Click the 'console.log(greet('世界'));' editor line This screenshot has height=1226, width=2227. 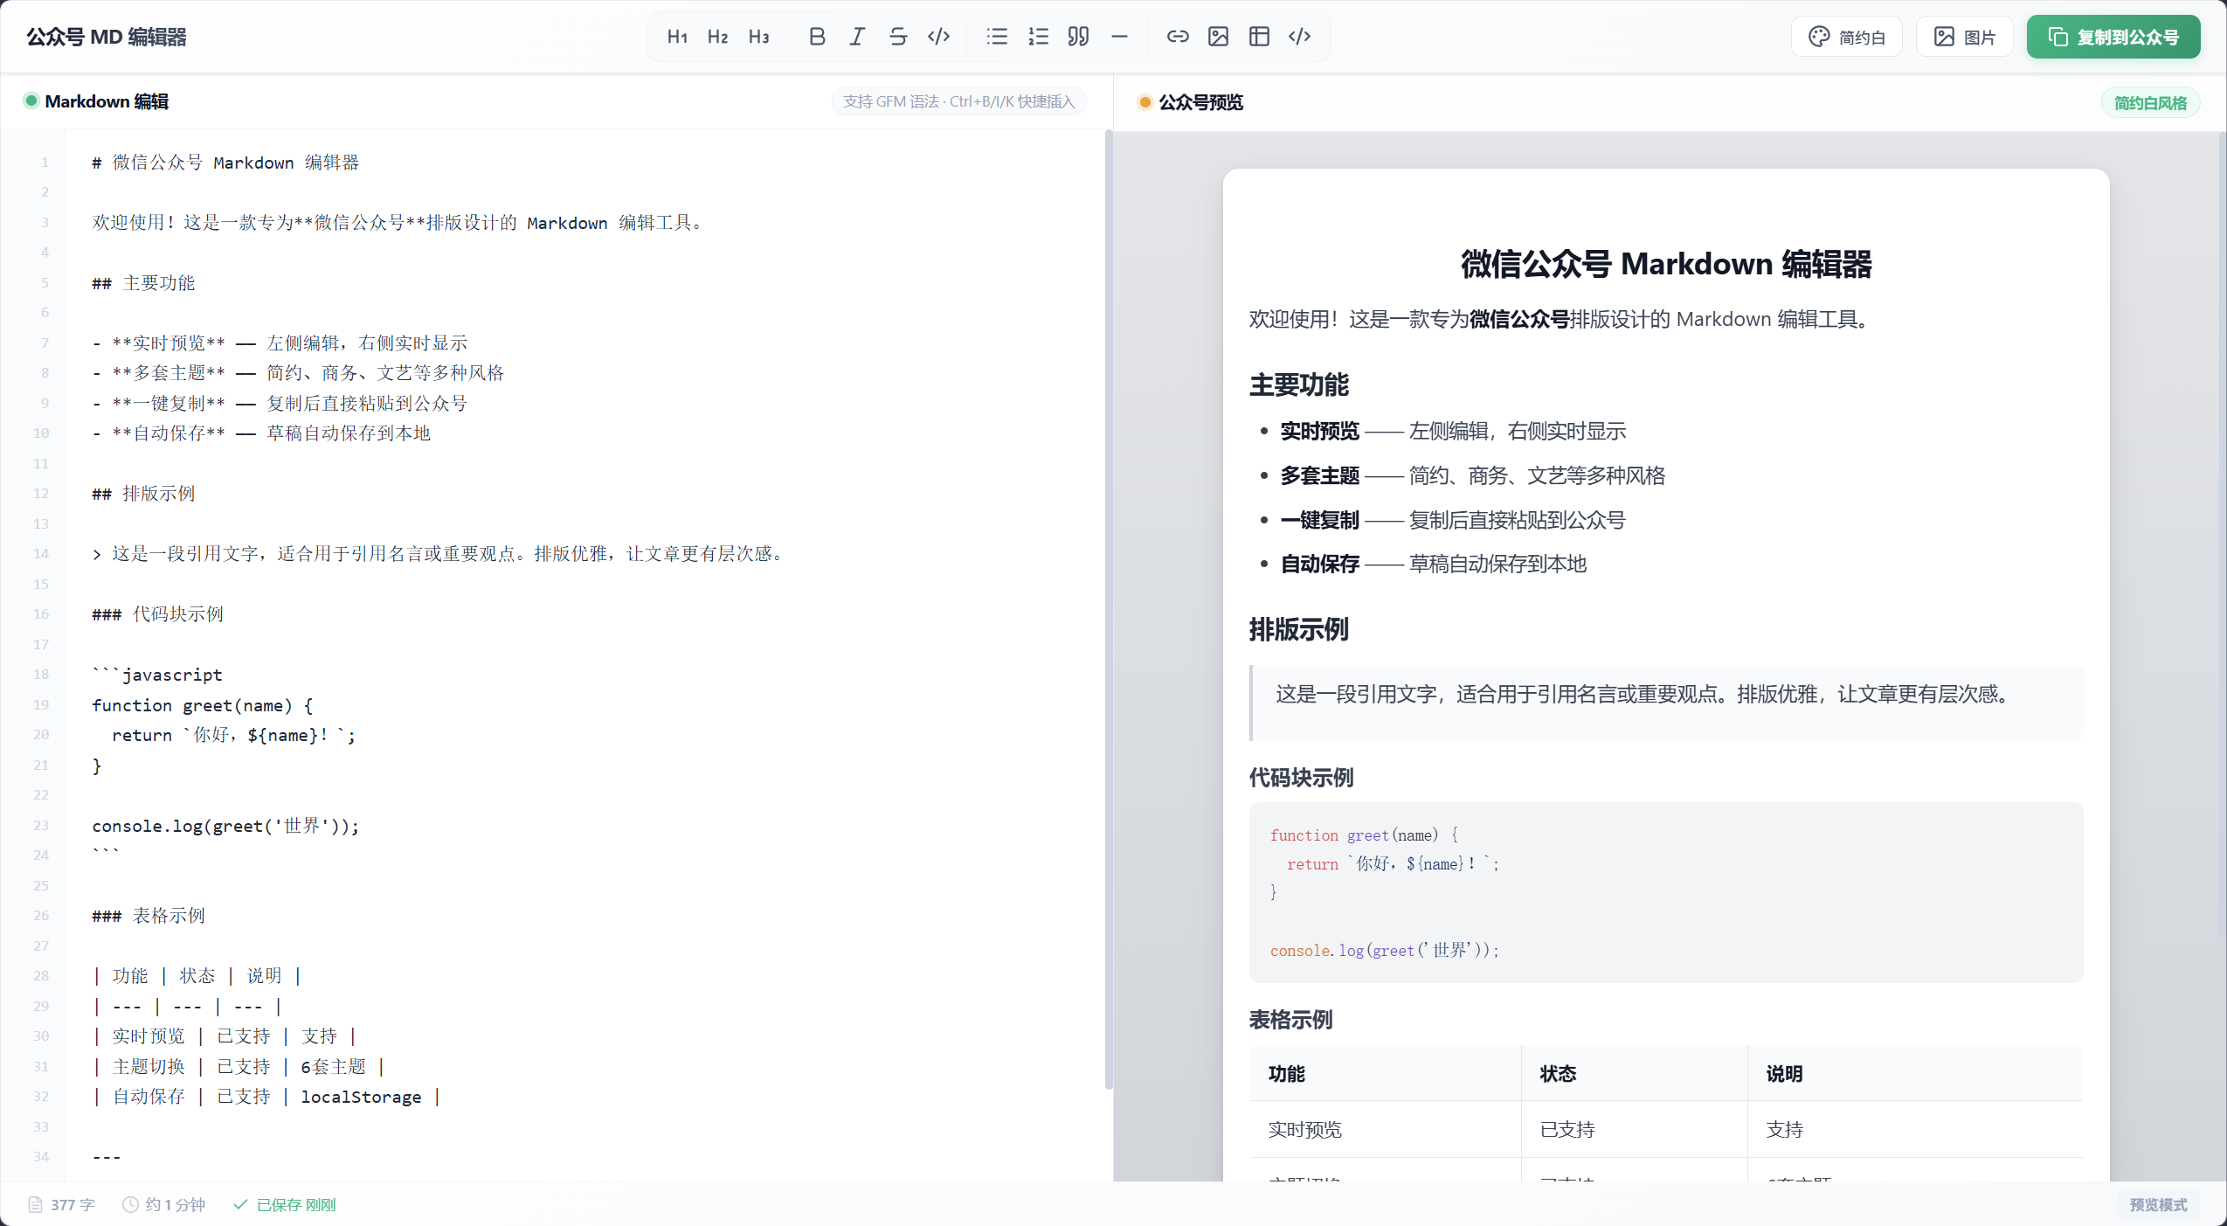pos(225,826)
